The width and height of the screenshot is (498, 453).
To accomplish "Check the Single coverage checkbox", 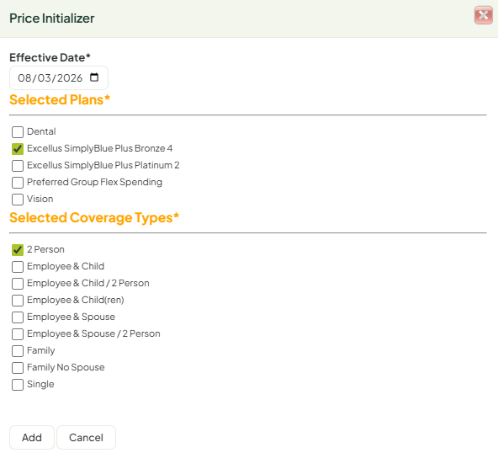I will tap(18, 385).
